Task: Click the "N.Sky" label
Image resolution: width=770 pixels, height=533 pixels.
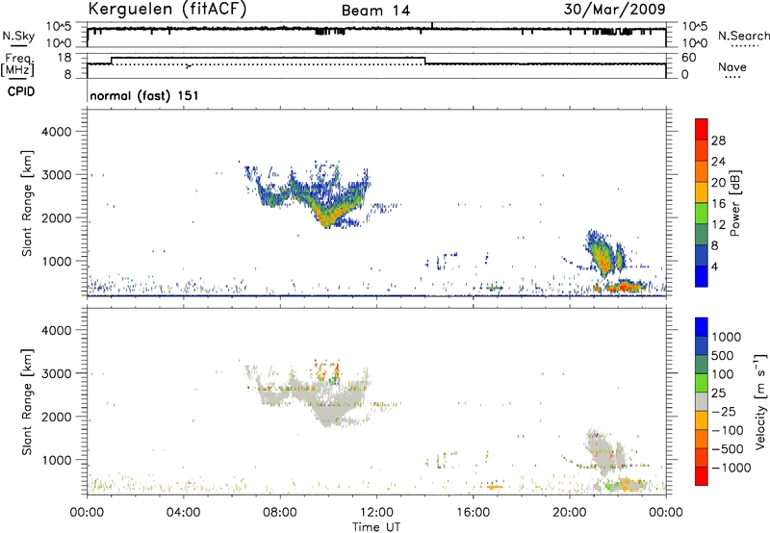Action: tap(18, 36)
